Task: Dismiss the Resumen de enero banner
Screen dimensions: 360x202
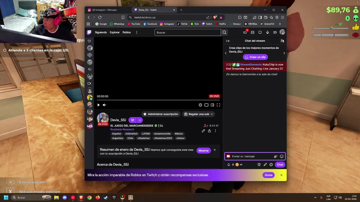Action: (x=215, y=150)
